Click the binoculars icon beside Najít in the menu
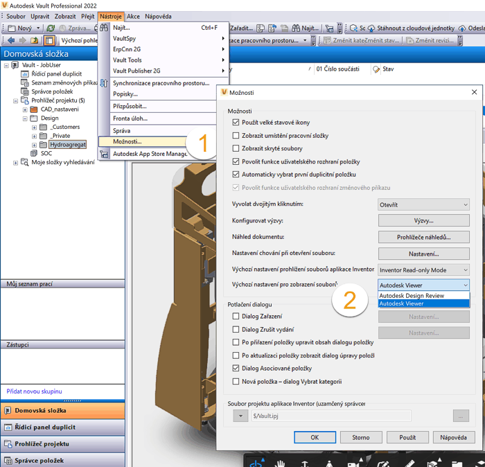This screenshot has width=485, height=467. click(x=104, y=28)
